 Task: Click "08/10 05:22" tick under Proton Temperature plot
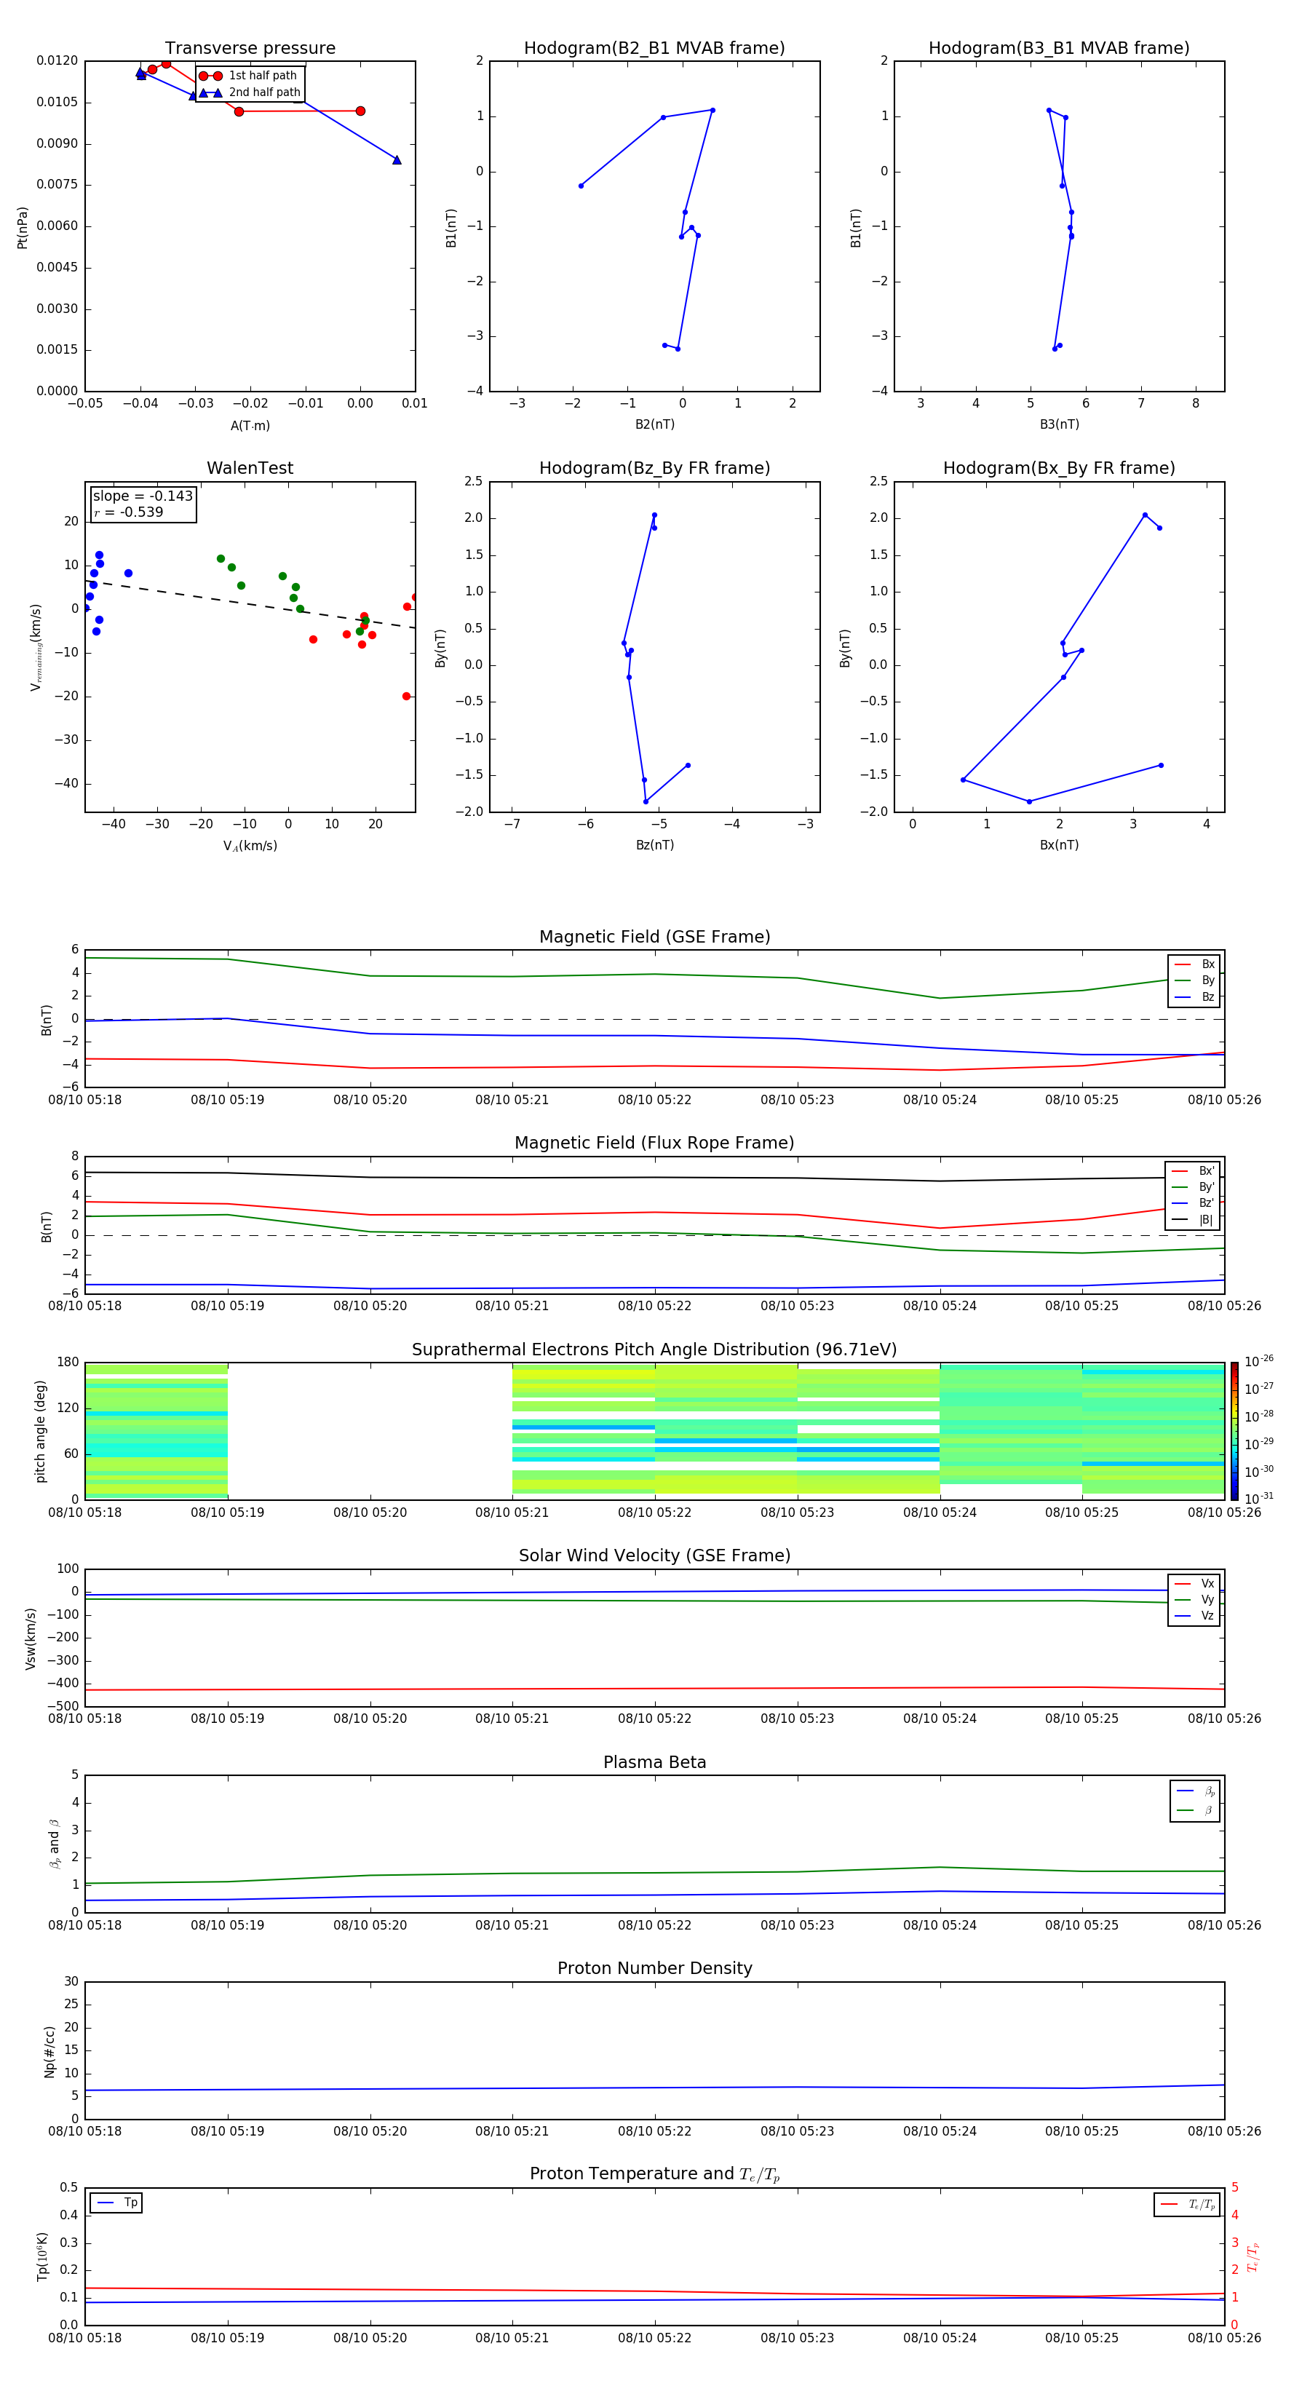click(x=654, y=2338)
